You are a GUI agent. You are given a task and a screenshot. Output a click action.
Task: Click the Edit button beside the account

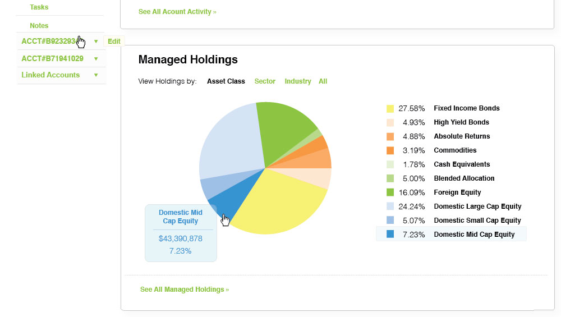pos(114,41)
